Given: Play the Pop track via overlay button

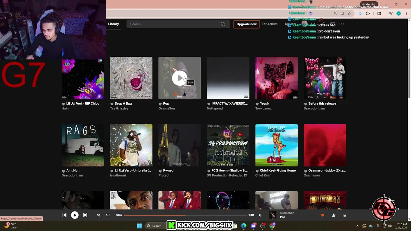Looking at the screenshot, I should tap(179, 78).
